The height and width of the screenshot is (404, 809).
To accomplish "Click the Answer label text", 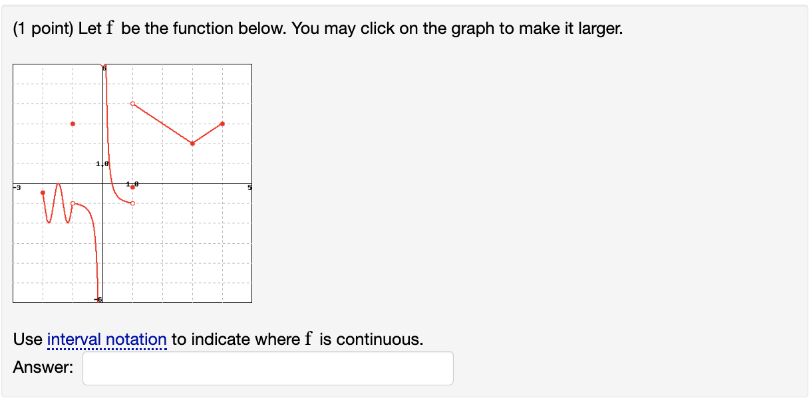I will pos(41,367).
